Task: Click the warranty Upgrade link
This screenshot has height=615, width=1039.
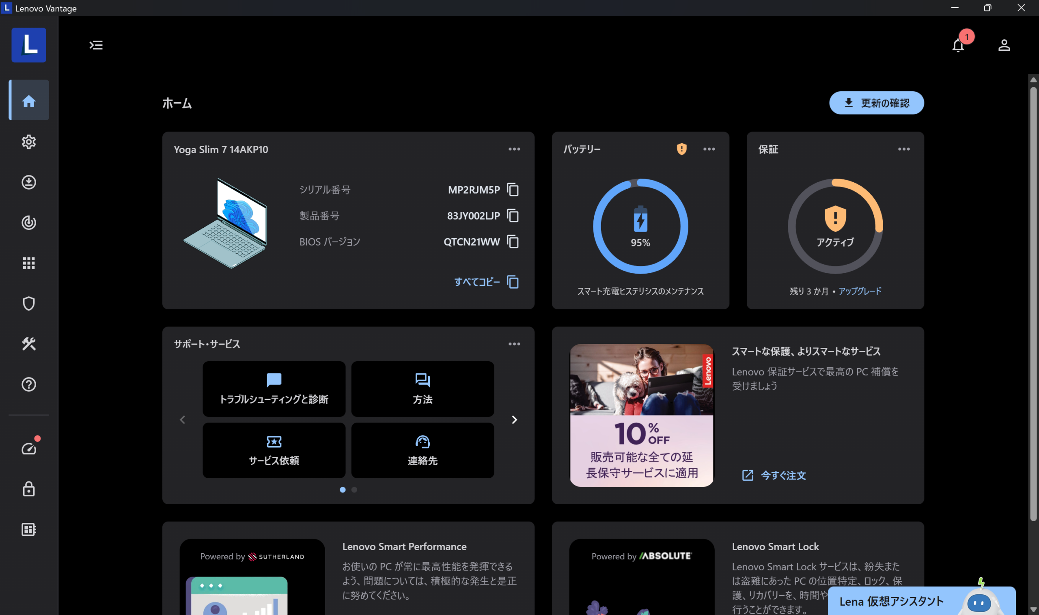Action: [x=860, y=291]
